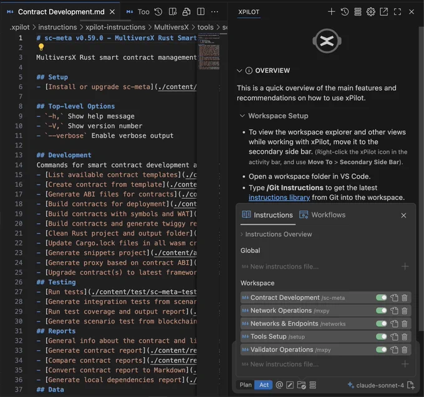This screenshot has width=424, height=397.
Task: Click the split editor icon in tab bar
Action: point(201,12)
